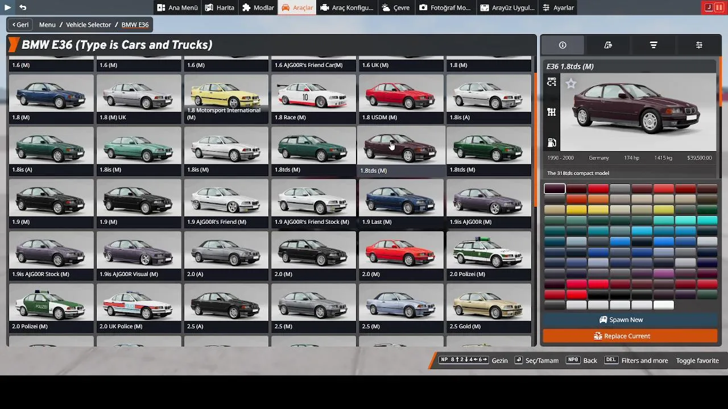Screen dimensions: 728x409
Task: Click the Back hint in bottom bar
Action: click(x=590, y=361)
